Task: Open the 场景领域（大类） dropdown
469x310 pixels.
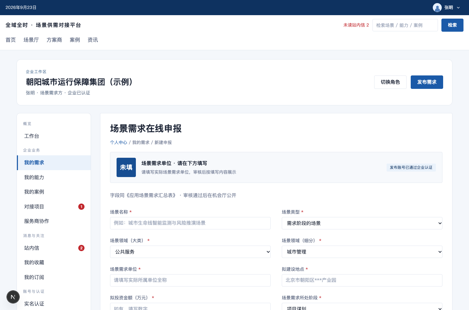Action: click(190, 252)
